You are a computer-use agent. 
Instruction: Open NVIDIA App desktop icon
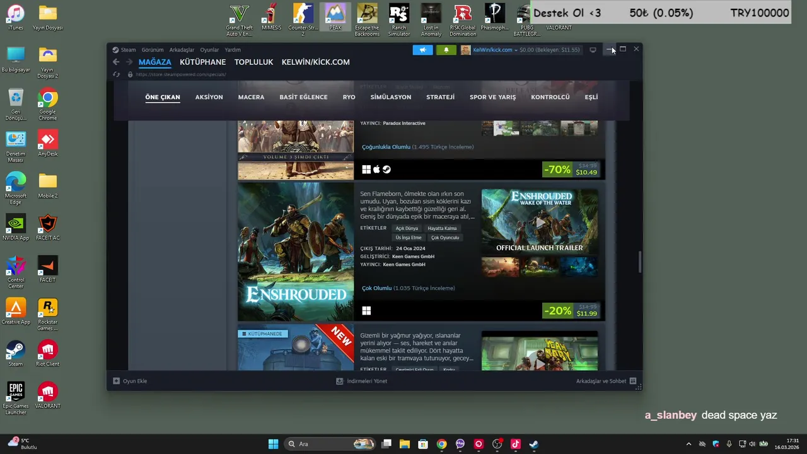pos(16,228)
